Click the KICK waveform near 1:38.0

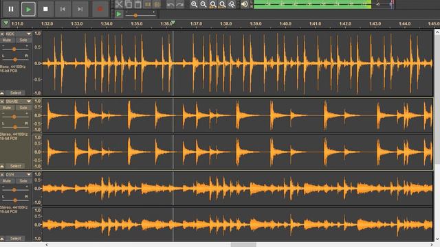point(226,63)
